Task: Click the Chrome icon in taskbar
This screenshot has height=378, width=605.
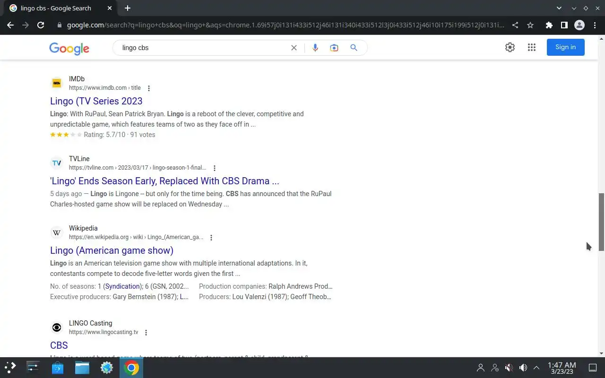Action: click(131, 368)
